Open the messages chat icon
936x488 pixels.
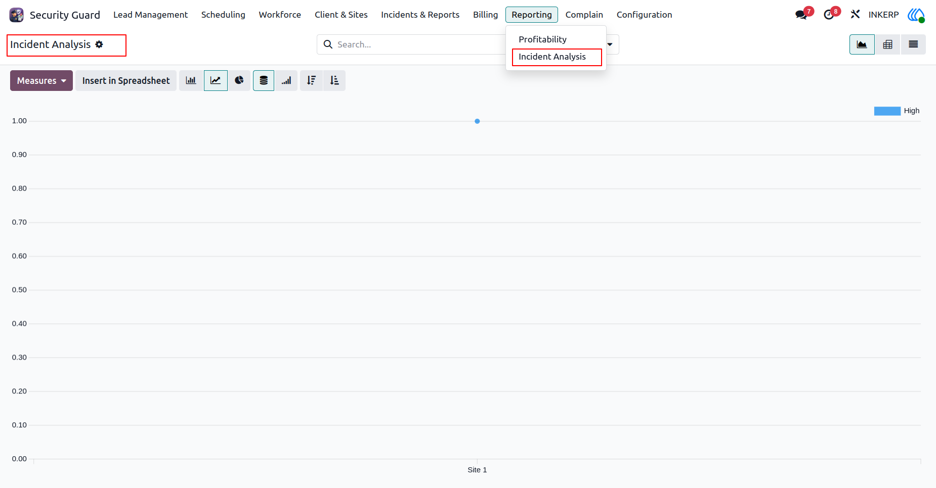tap(801, 15)
